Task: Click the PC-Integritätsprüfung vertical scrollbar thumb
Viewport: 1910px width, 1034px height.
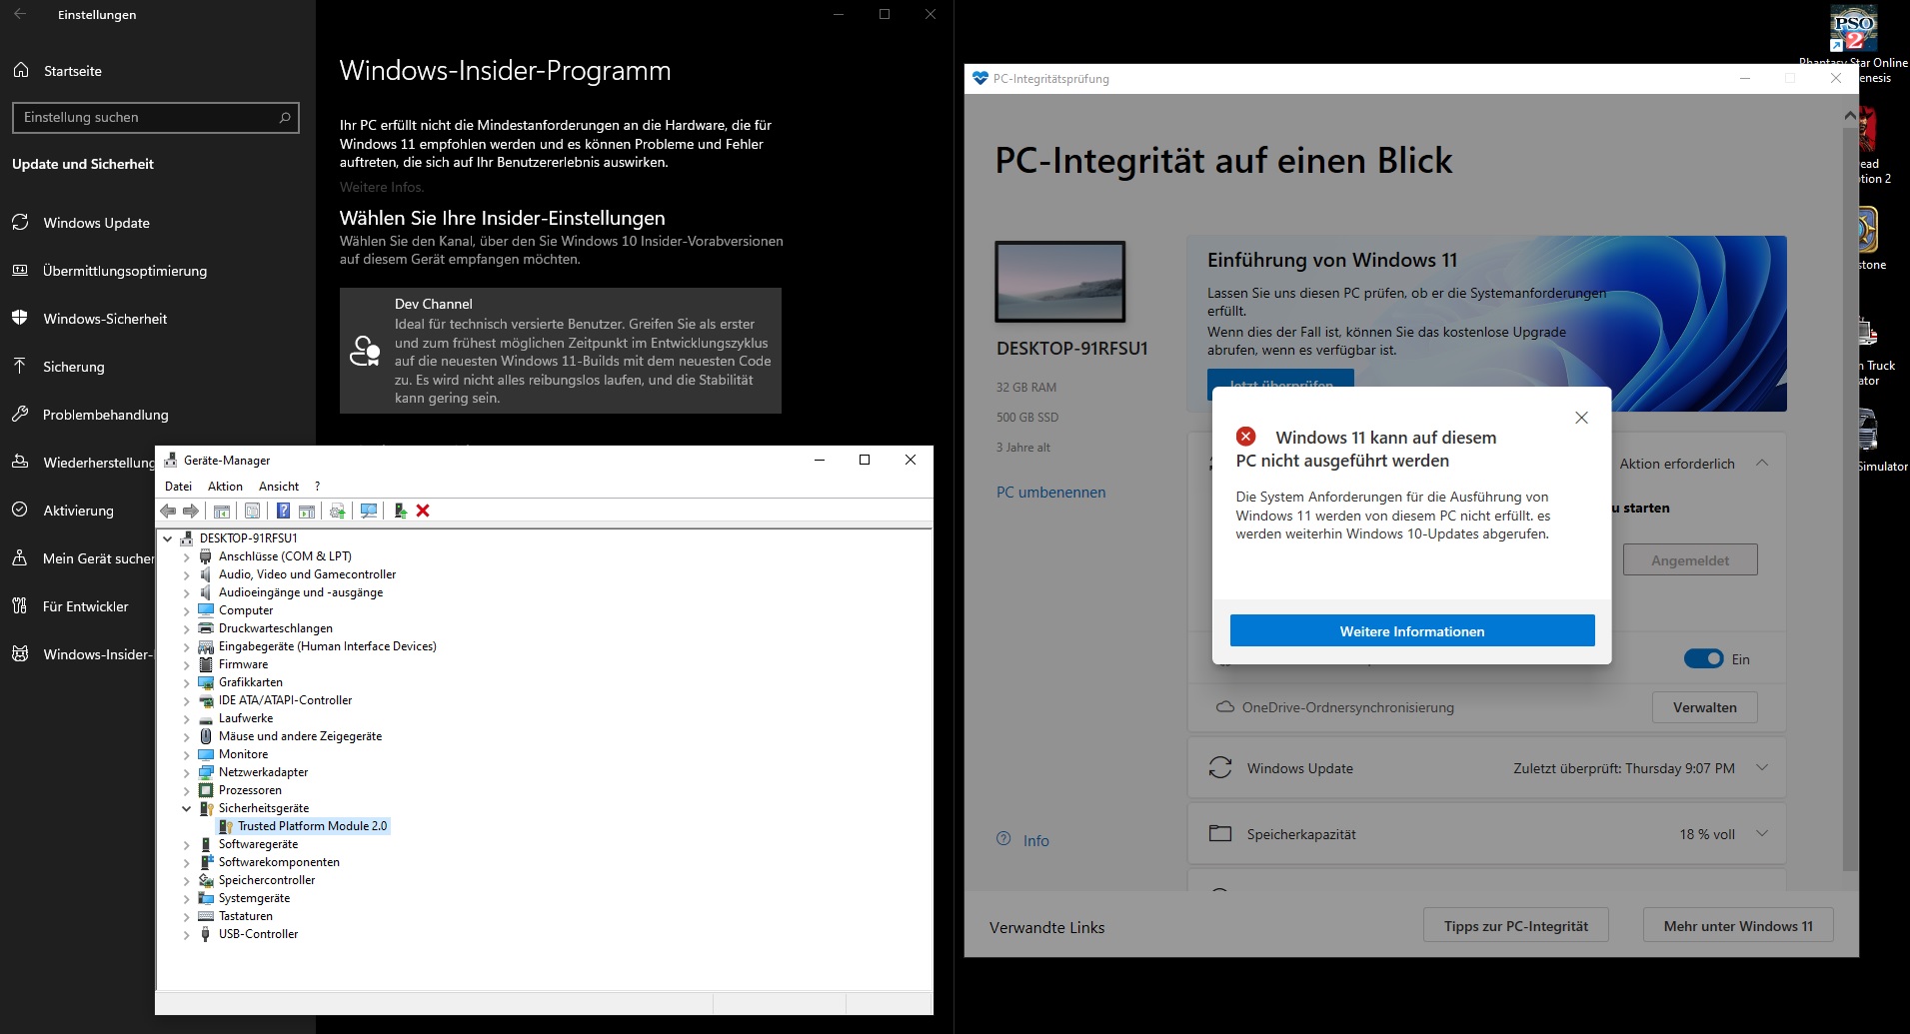Action: tap(1850, 500)
